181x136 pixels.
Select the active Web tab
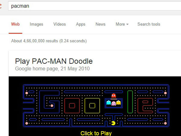(x=15, y=24)
